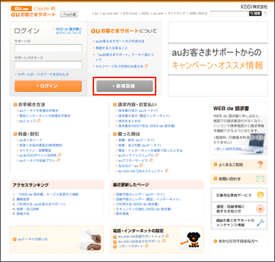Open the auアフターサービス link

(x=133, y=161)
